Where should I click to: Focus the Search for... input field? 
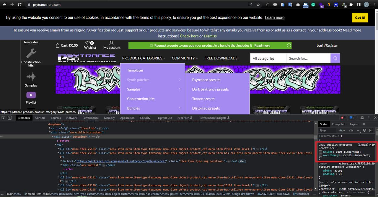click(308, 58)
